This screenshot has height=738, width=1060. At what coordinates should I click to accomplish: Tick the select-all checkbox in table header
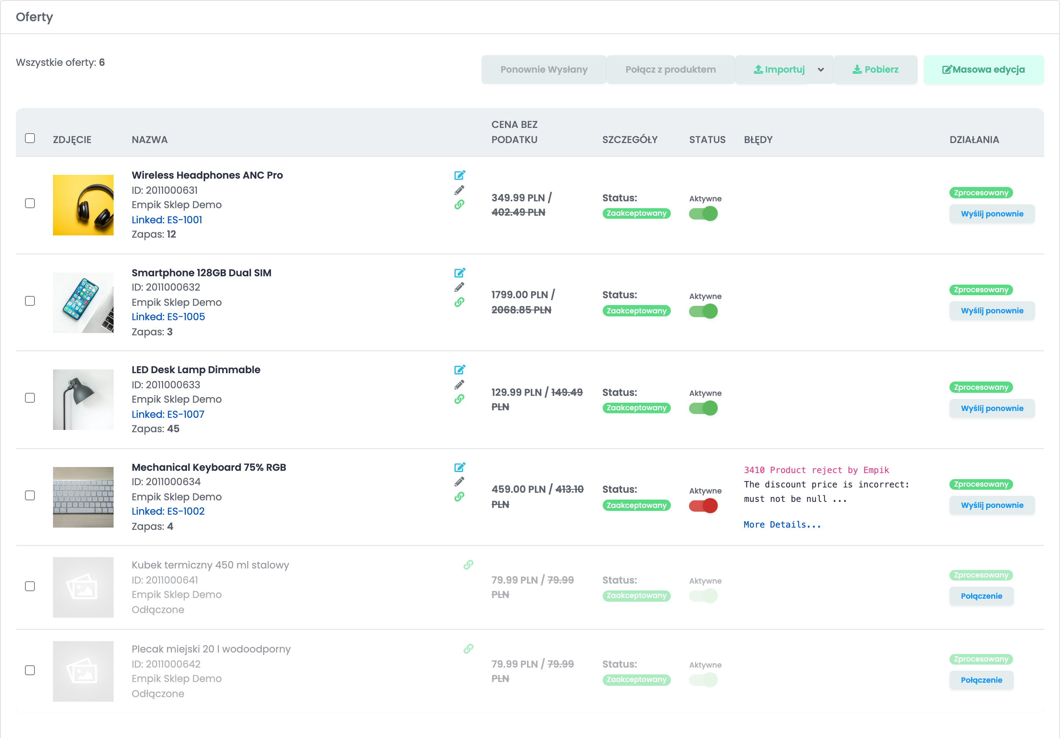pyautogui.click(x=30, y=138)
